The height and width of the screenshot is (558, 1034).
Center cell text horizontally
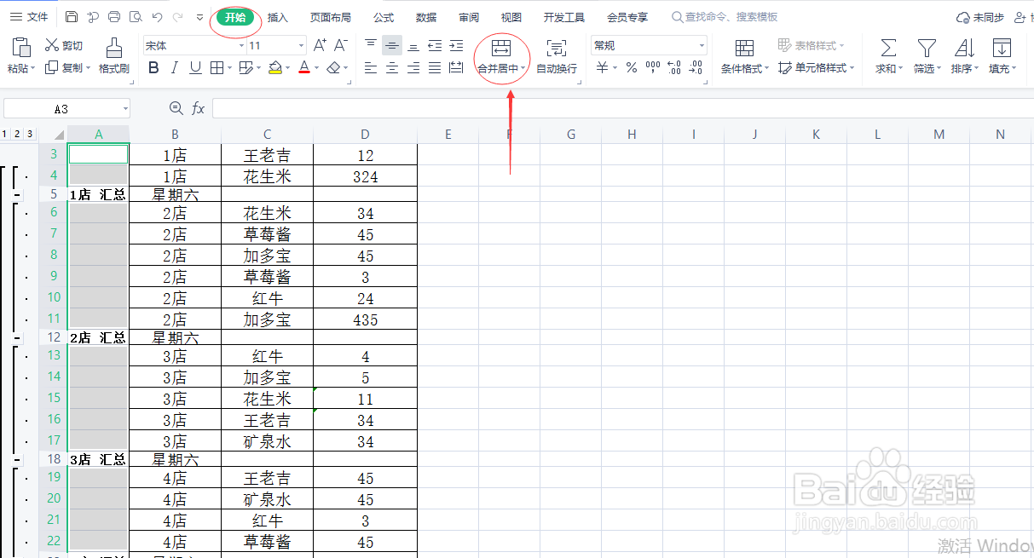click(392, 67)
